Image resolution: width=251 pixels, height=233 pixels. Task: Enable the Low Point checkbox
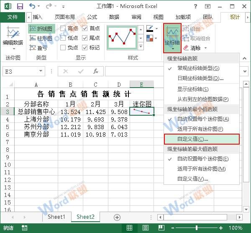[63, 38]
